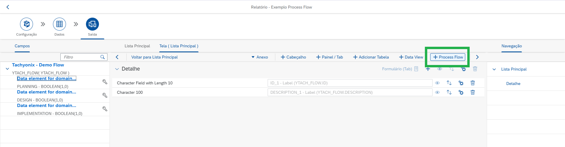Open the Configuração step icon
The image size is (565, 147).
click(x=26, y=24)
